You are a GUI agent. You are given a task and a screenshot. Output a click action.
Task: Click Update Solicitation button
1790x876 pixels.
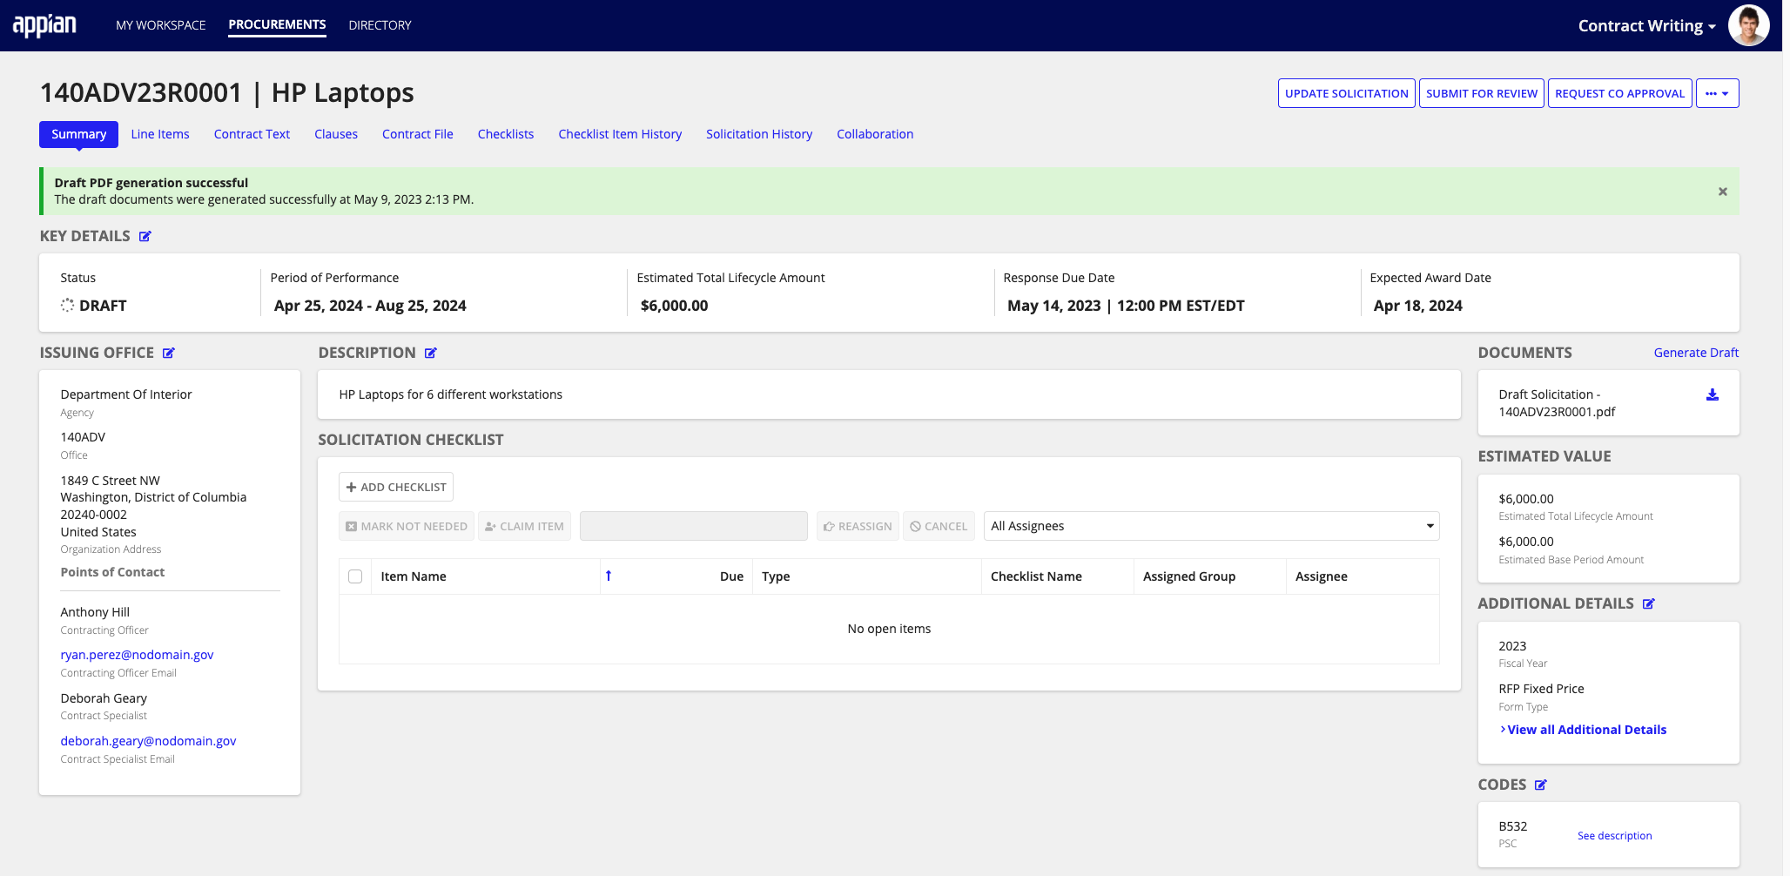tap(1346, 93)
